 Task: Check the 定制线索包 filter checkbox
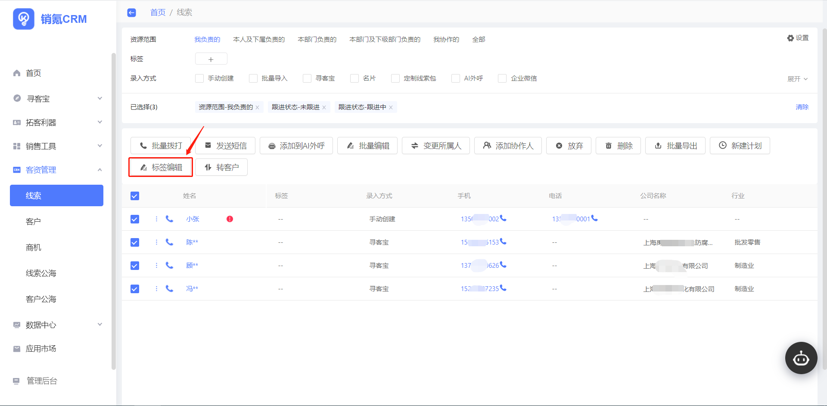(395, 78)
